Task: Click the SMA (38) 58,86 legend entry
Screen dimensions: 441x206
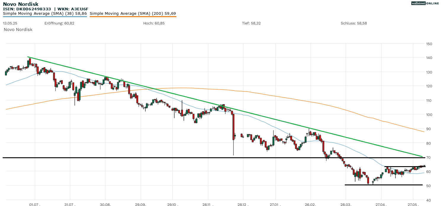Action: click(x=45, y=14)
